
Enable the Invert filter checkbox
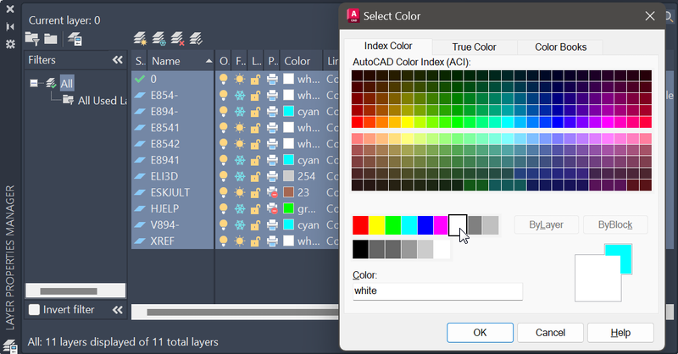34,310
